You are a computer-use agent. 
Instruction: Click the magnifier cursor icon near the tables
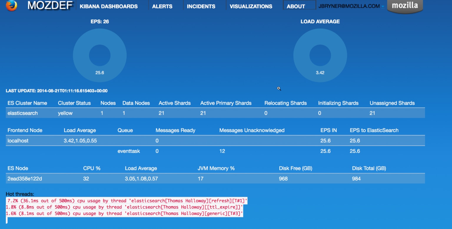point(279,89)
